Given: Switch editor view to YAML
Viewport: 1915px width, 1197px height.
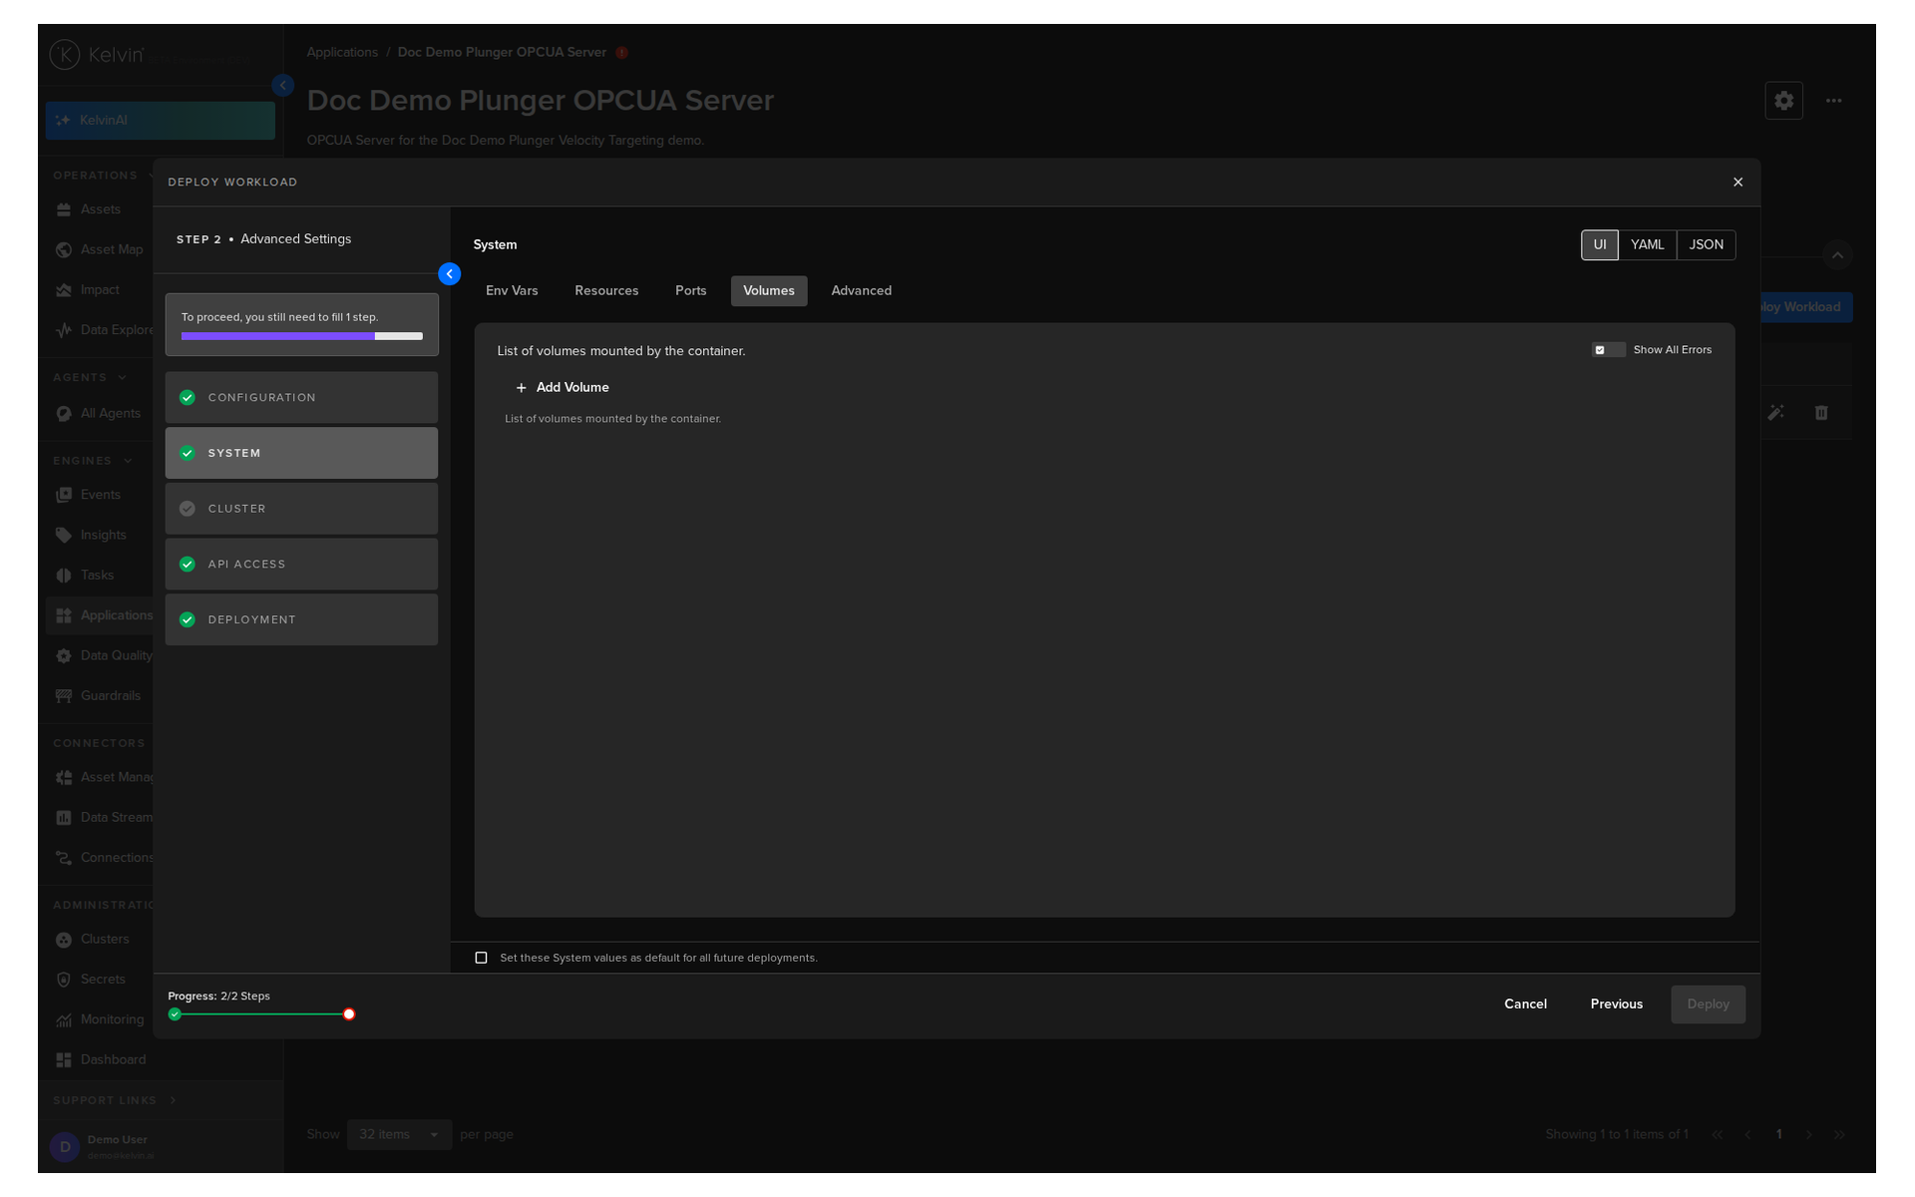Looking at the screenshot, I should (x=1647, y=244).
